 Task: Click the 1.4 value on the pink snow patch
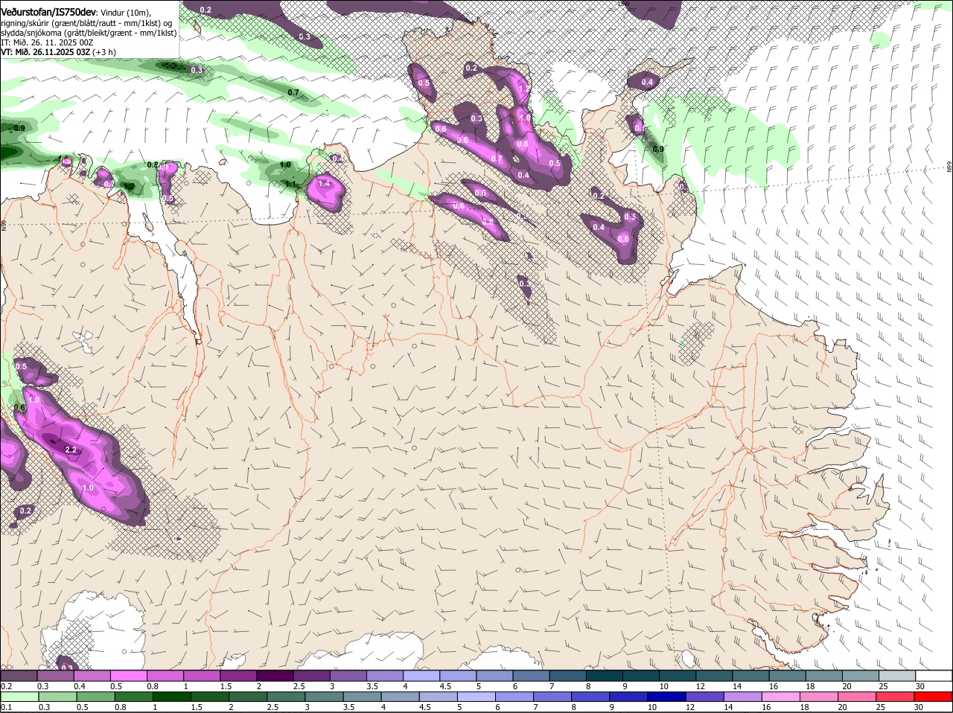(x=324, y=184)
